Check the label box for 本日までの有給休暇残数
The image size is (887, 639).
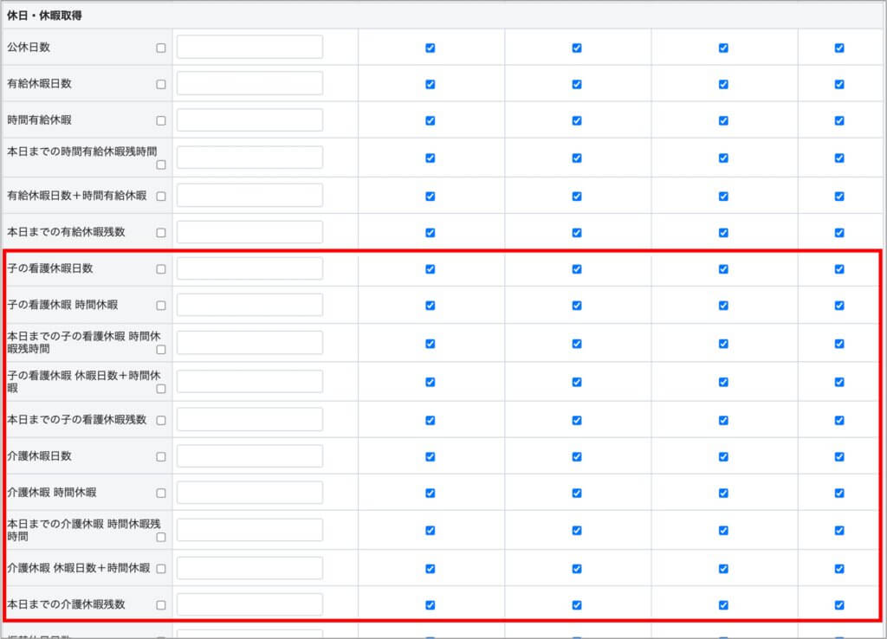click(x=160, y=233)
